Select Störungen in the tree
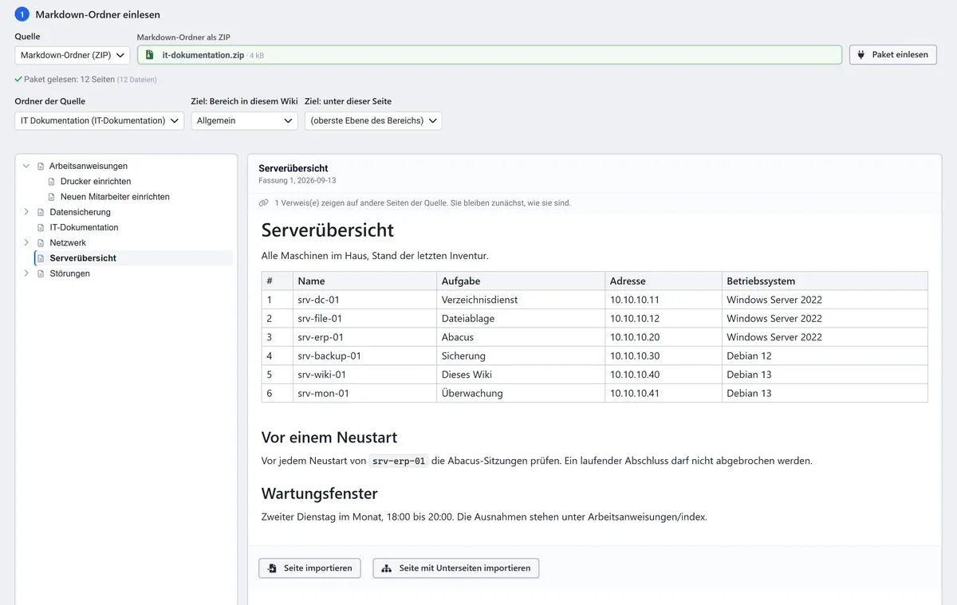The image size is (957, 605). point(69,273)
